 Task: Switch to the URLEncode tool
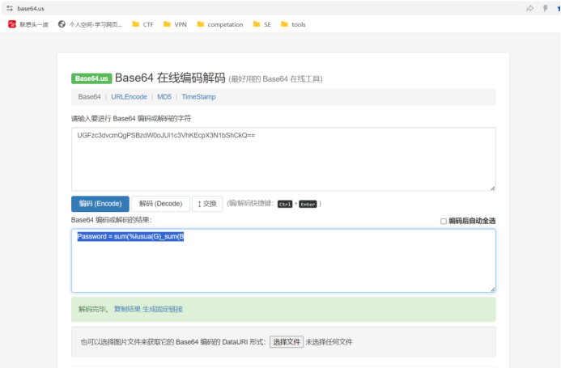[x=129, y=97]
